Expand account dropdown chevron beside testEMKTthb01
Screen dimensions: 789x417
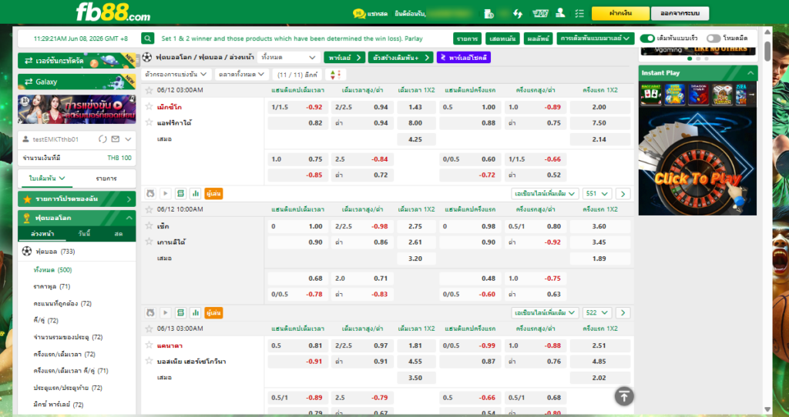pos(129,139)
